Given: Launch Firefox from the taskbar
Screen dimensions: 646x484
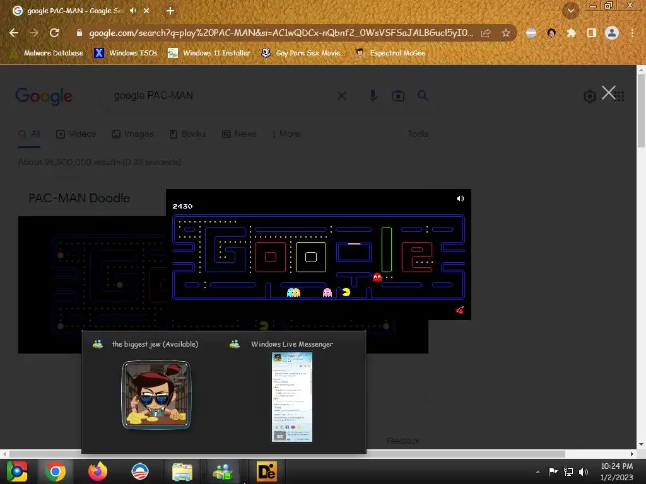Looking at the screenshot, I should coord(98,471).
